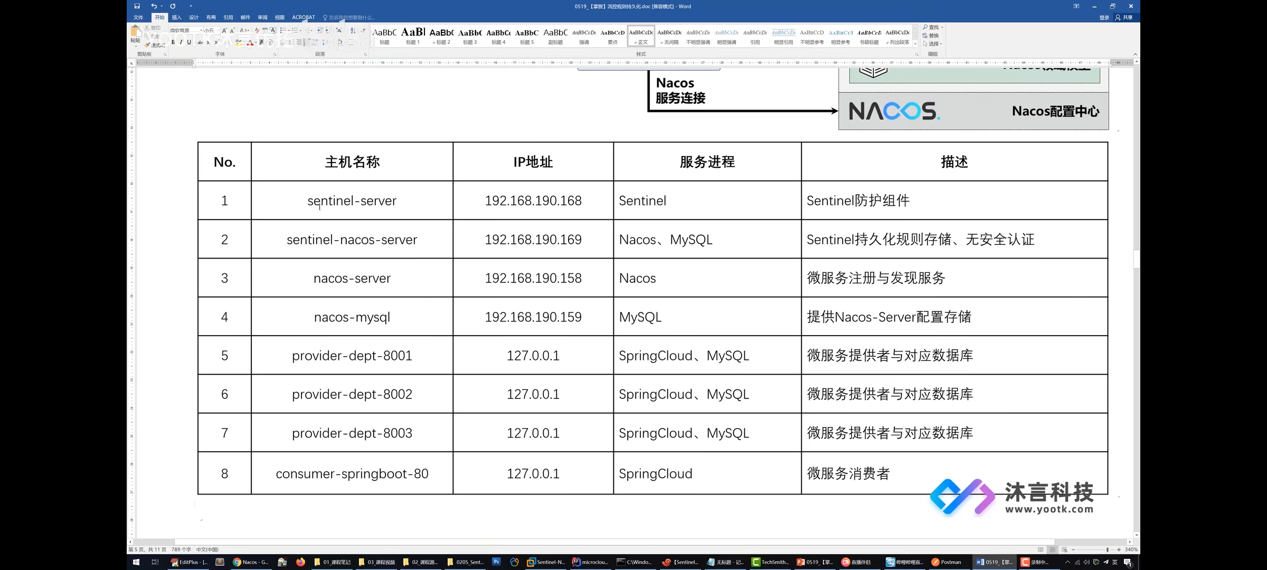
Task: Open the 审阅 (Review) tab
Action: (x=262, y=17)
